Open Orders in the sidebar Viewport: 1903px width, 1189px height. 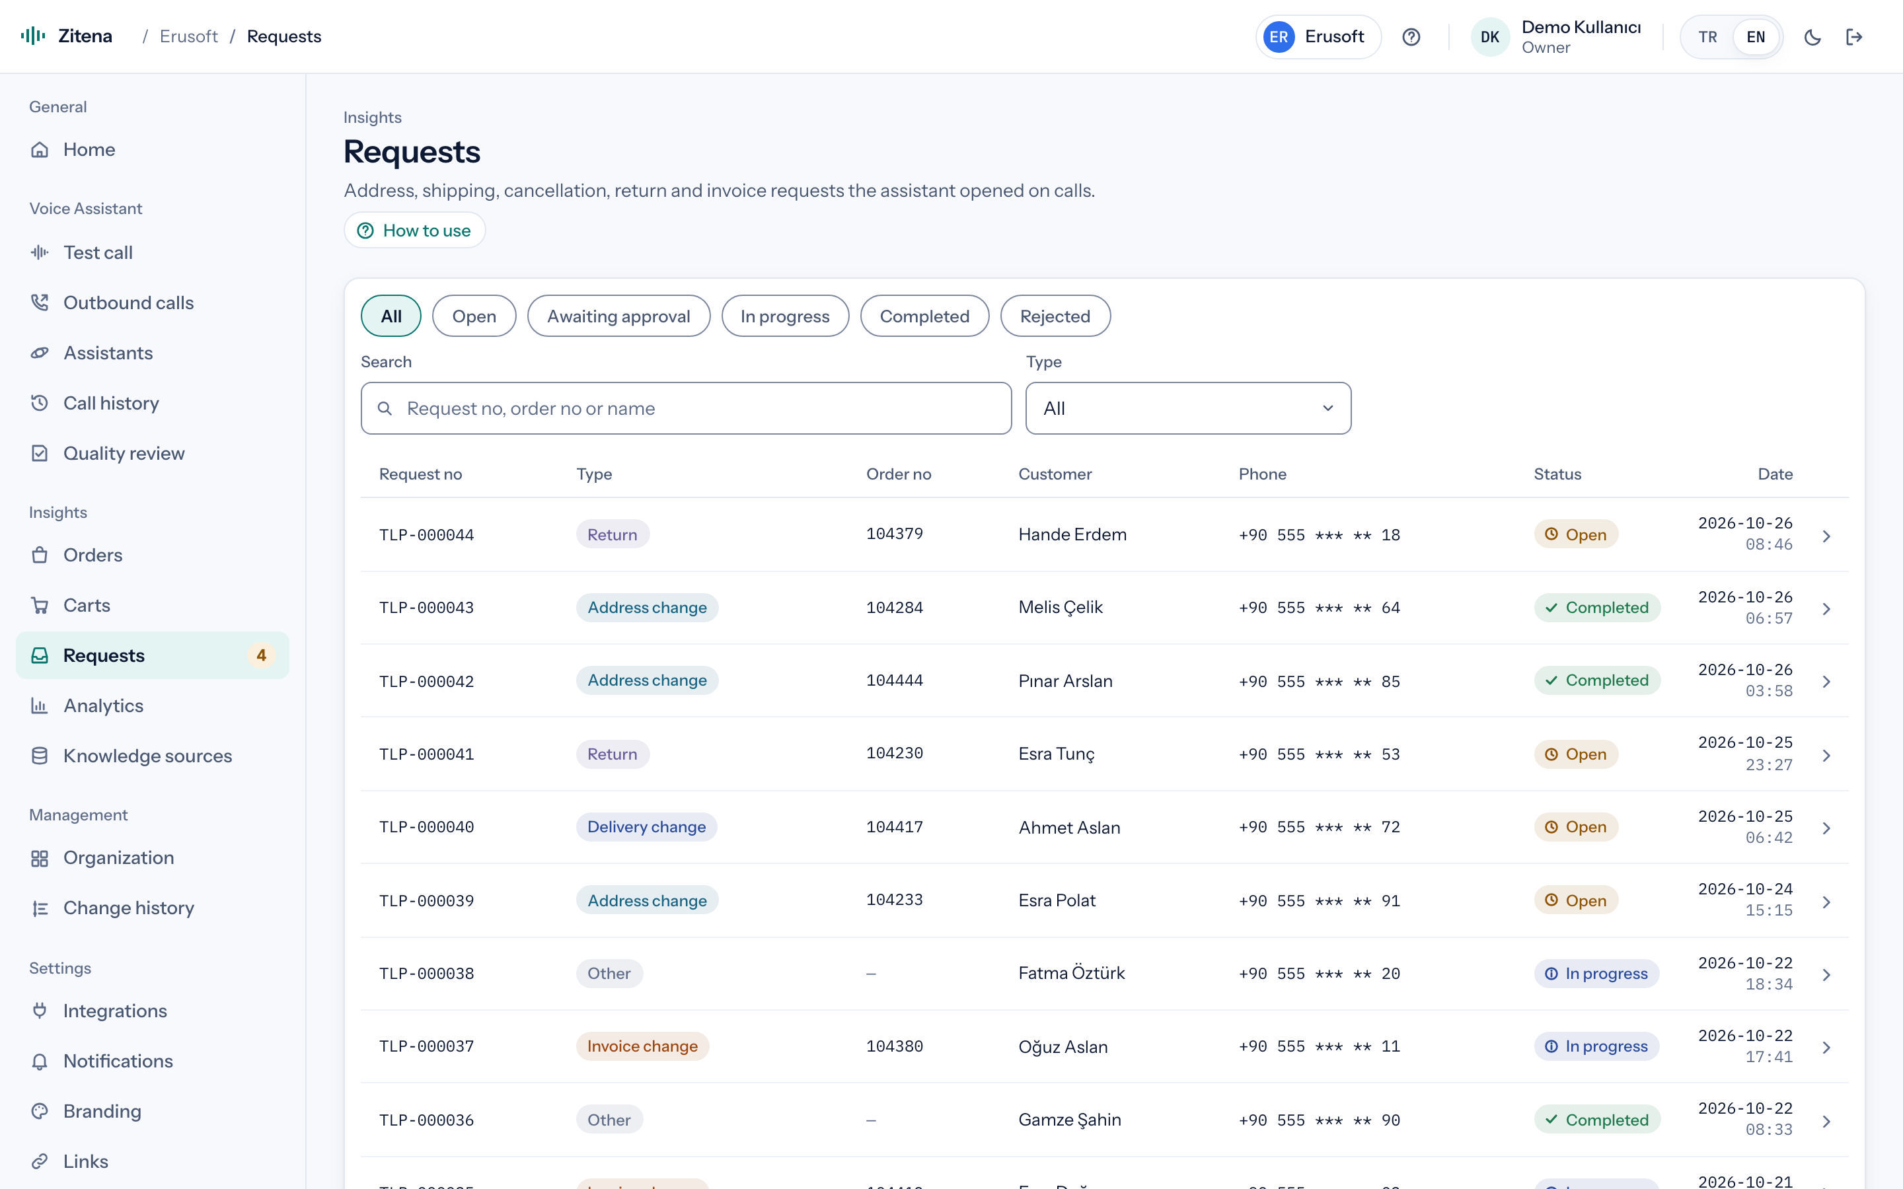(x=153, y=555)
